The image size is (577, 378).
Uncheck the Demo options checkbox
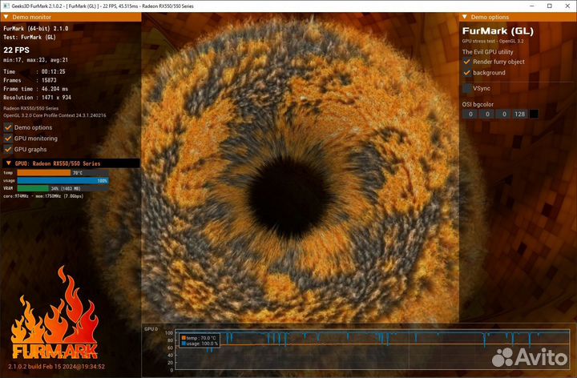(8, 127)
